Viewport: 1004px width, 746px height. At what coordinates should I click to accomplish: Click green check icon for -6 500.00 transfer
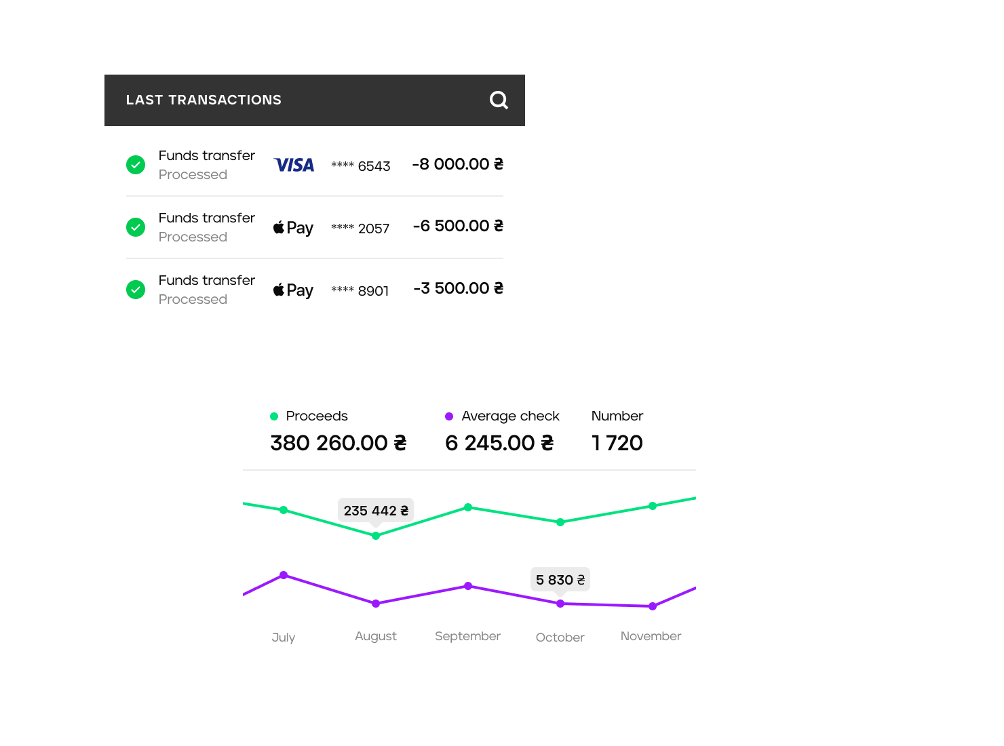click(136, 227)
